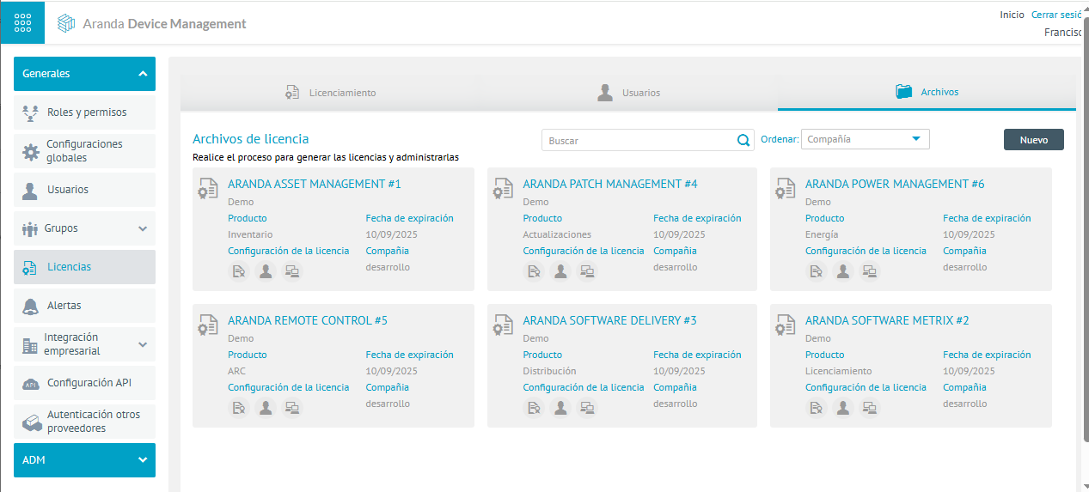Click the Nuevo button
Image resolution: width=1089 pixels, height=492 pixels.
[1033, 139]
